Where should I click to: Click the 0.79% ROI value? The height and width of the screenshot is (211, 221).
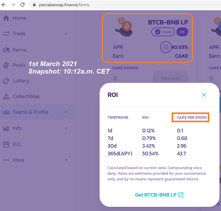click(x=149, y=138)
